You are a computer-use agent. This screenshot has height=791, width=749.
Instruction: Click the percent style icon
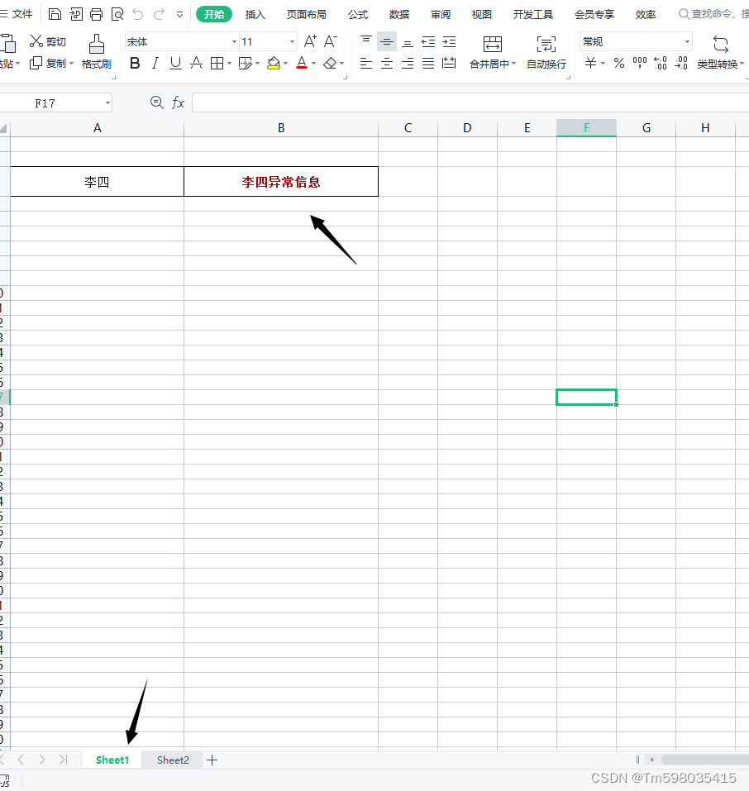coord(619,63)
